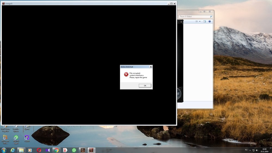Launch Internet Explorer from the taskbar
The image size is (272, 153).
[13, 150]
